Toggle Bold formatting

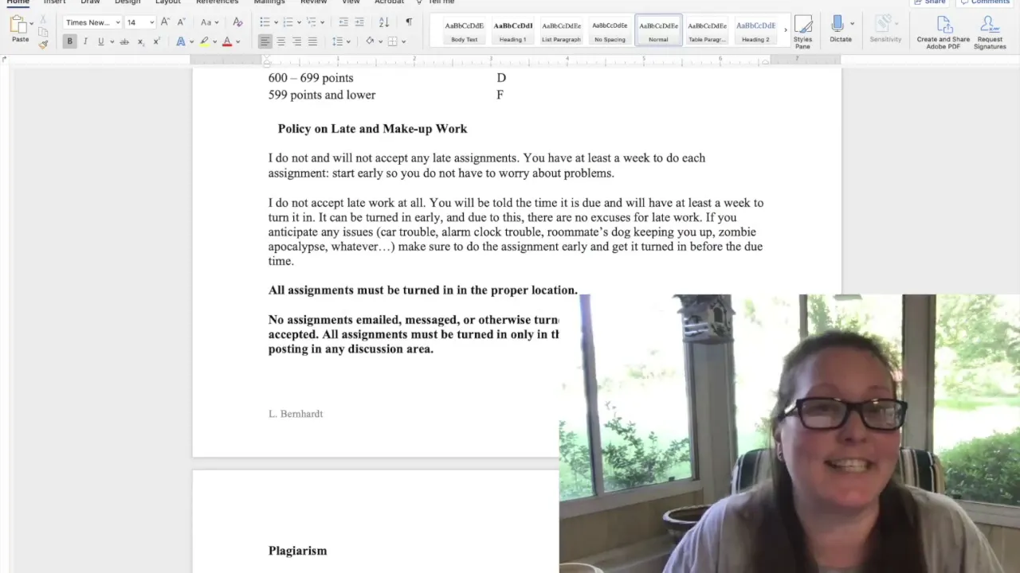coord(69,41)
